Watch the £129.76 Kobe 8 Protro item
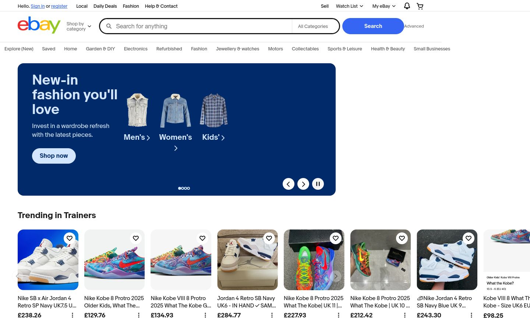 pos(136,238)
